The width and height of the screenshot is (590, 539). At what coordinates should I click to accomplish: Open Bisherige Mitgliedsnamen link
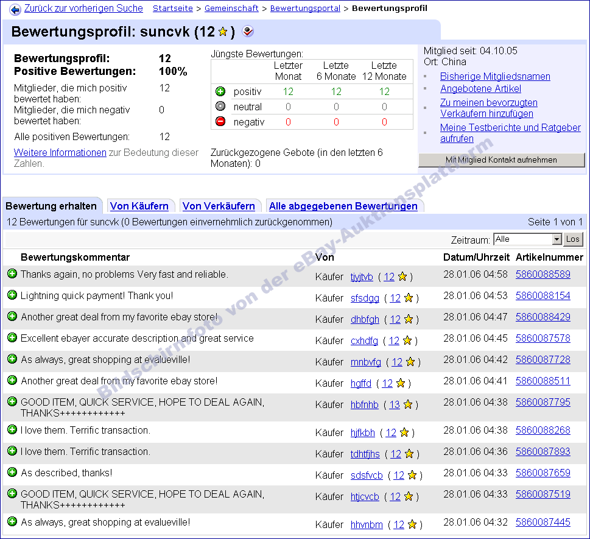(495, 76)
